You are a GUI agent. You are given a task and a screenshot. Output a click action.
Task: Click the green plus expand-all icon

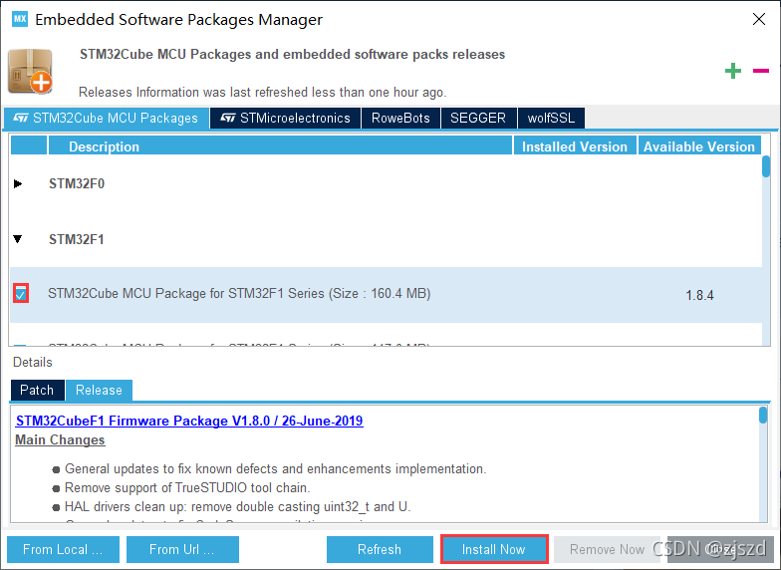(733, 71)
